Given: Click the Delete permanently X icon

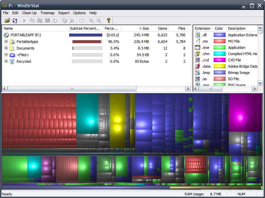Looking at the screenshot, I should pyautogui.click(x=72, y=20).
